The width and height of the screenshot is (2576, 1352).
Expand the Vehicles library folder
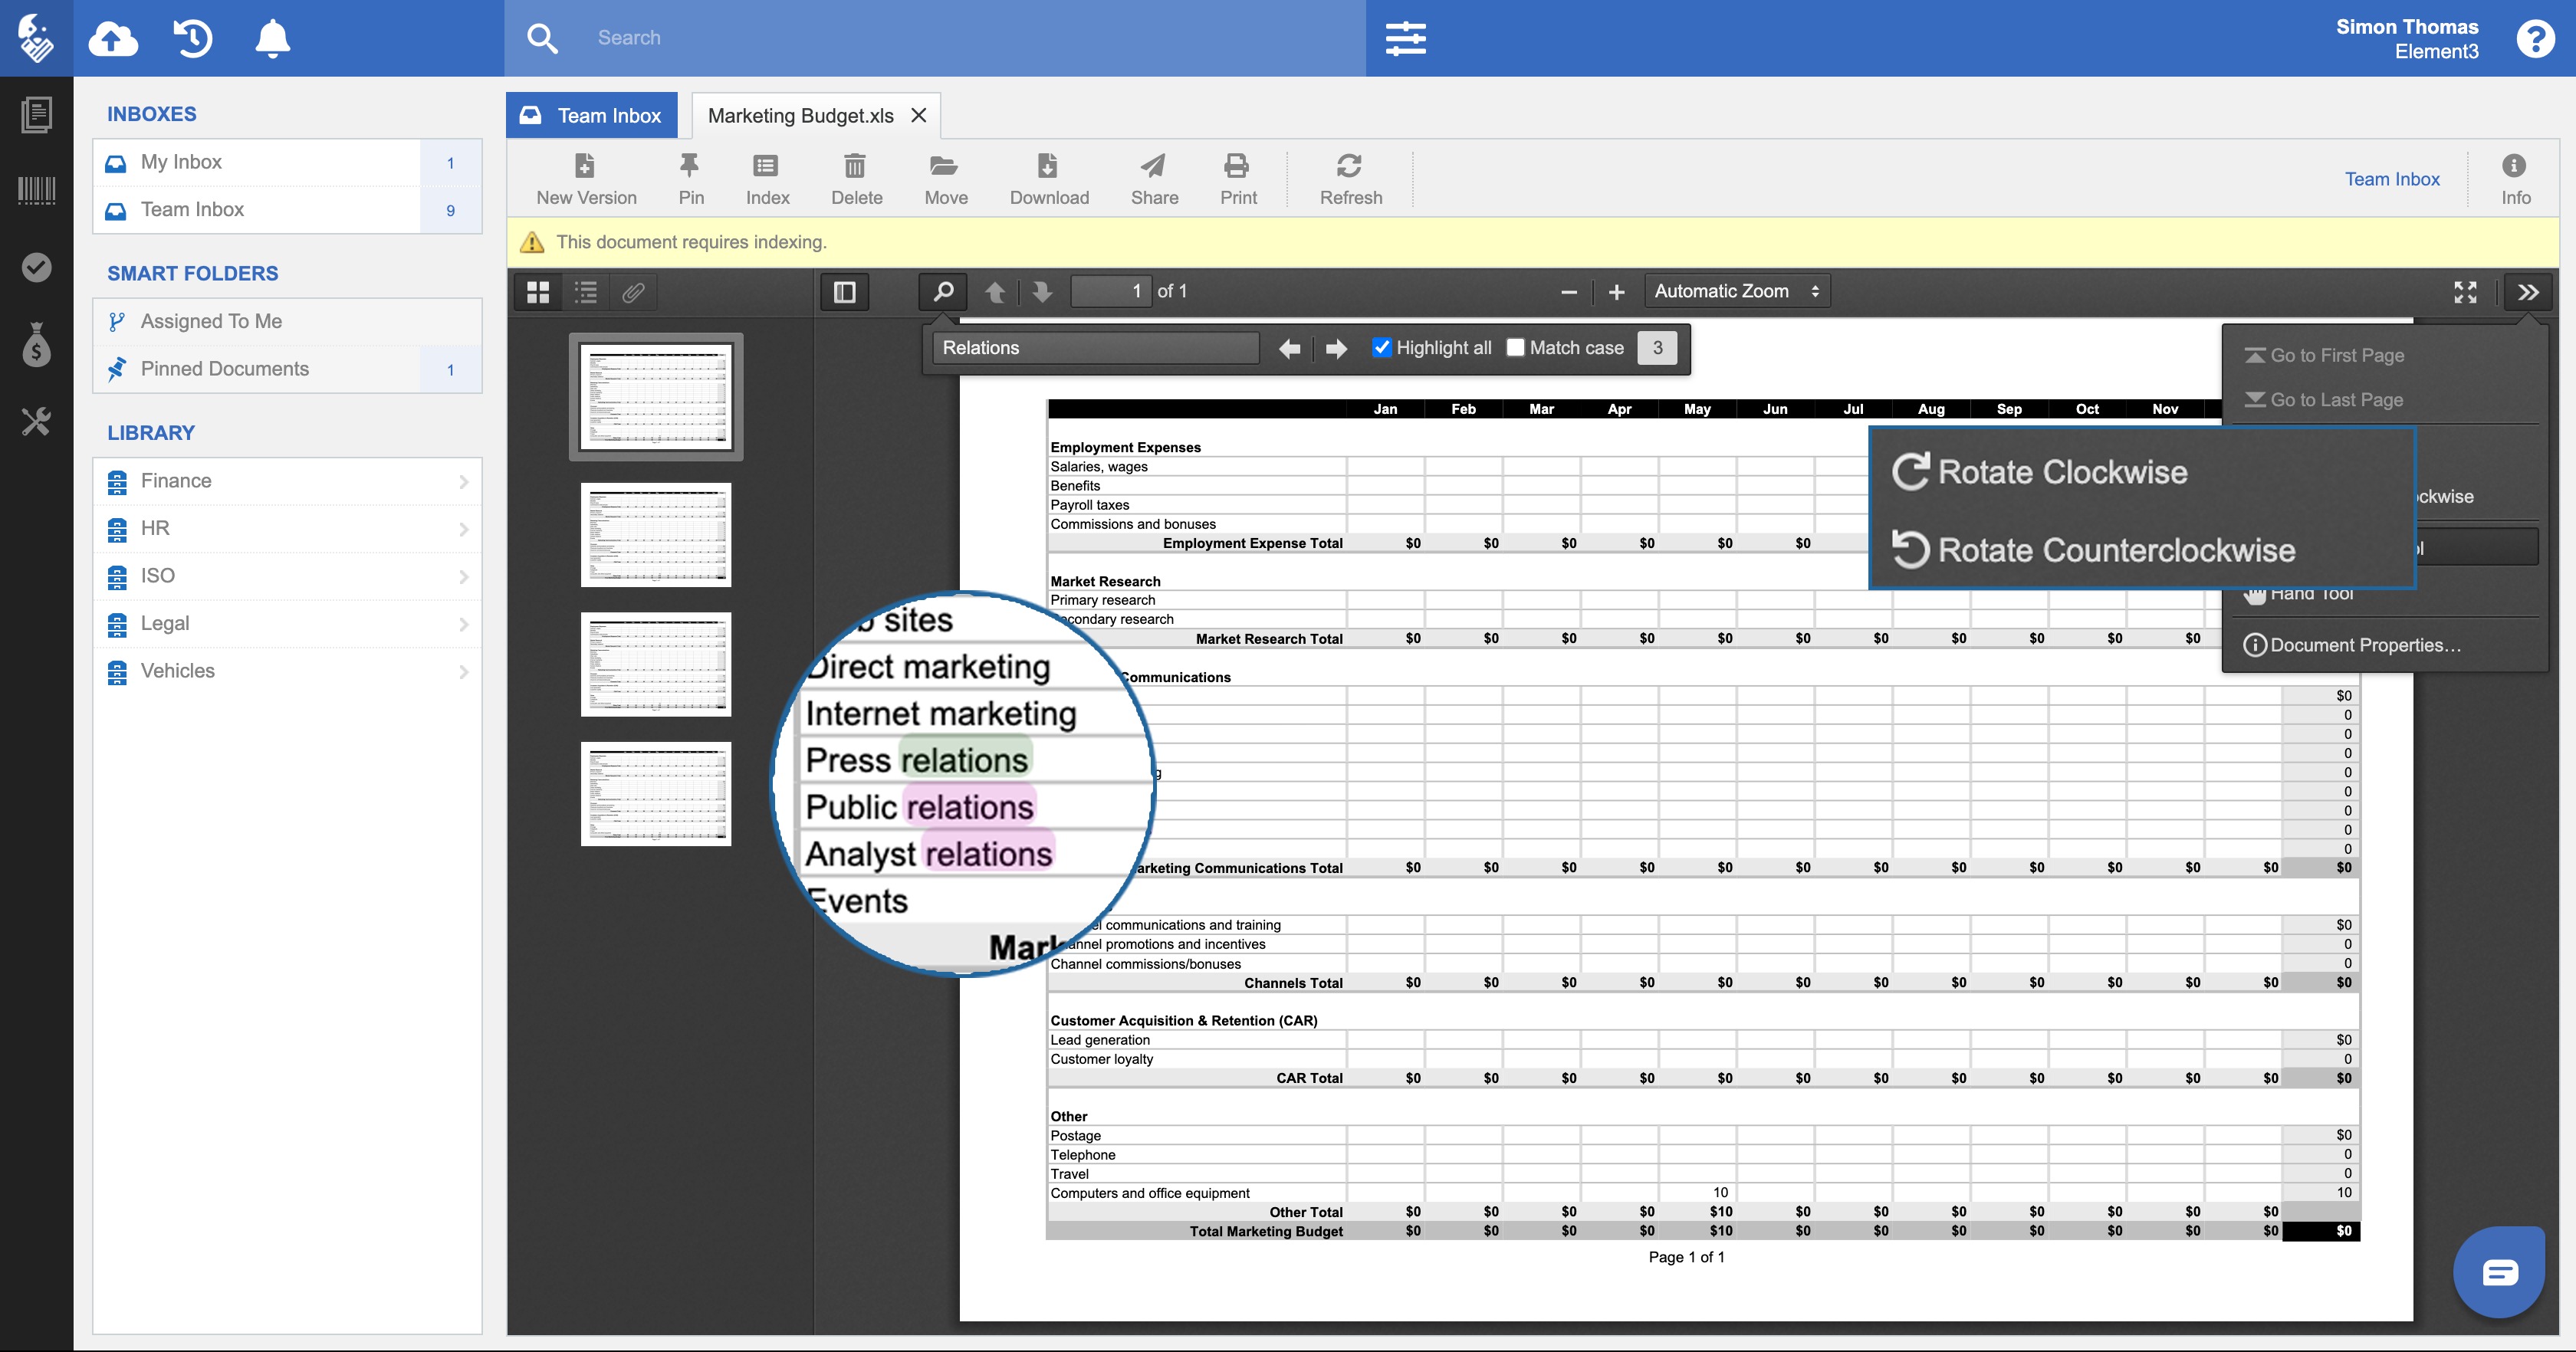click(x=287, y=671)
